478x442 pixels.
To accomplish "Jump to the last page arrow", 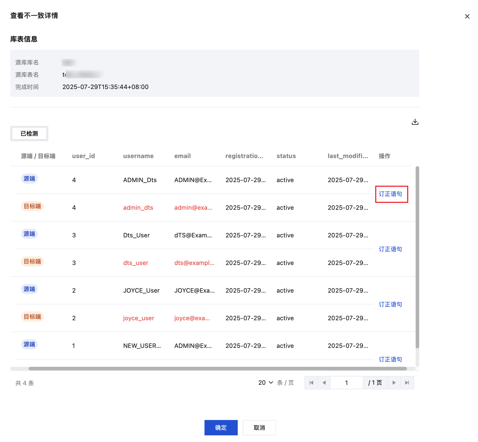I will (x=407, y=383).
